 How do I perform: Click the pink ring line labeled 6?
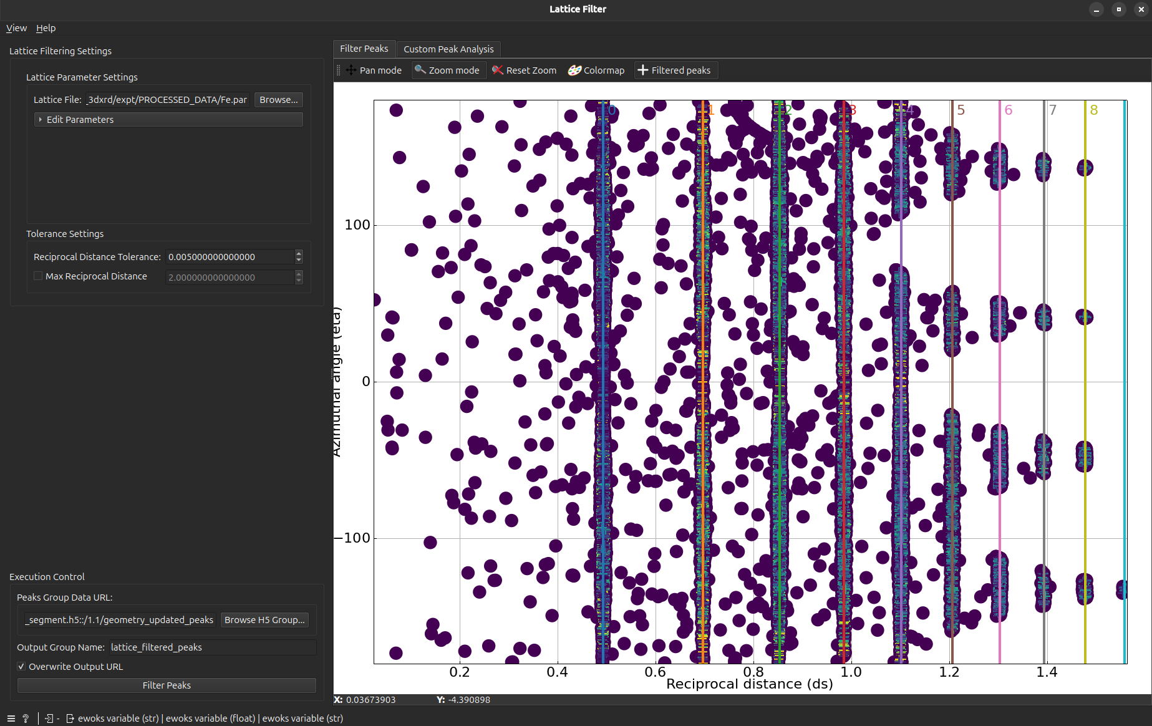coord(1000,382)
